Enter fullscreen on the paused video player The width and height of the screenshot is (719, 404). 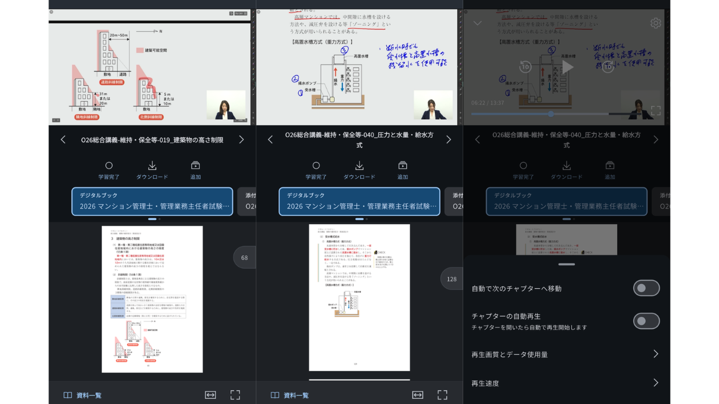pos(655,110)
